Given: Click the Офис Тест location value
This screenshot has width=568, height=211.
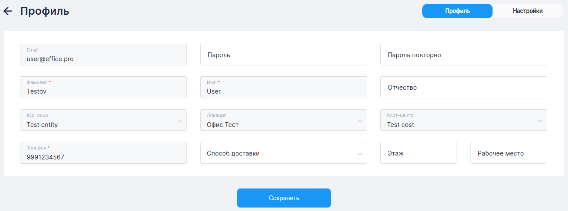Looking at the screenshot, I should (223, 125).
